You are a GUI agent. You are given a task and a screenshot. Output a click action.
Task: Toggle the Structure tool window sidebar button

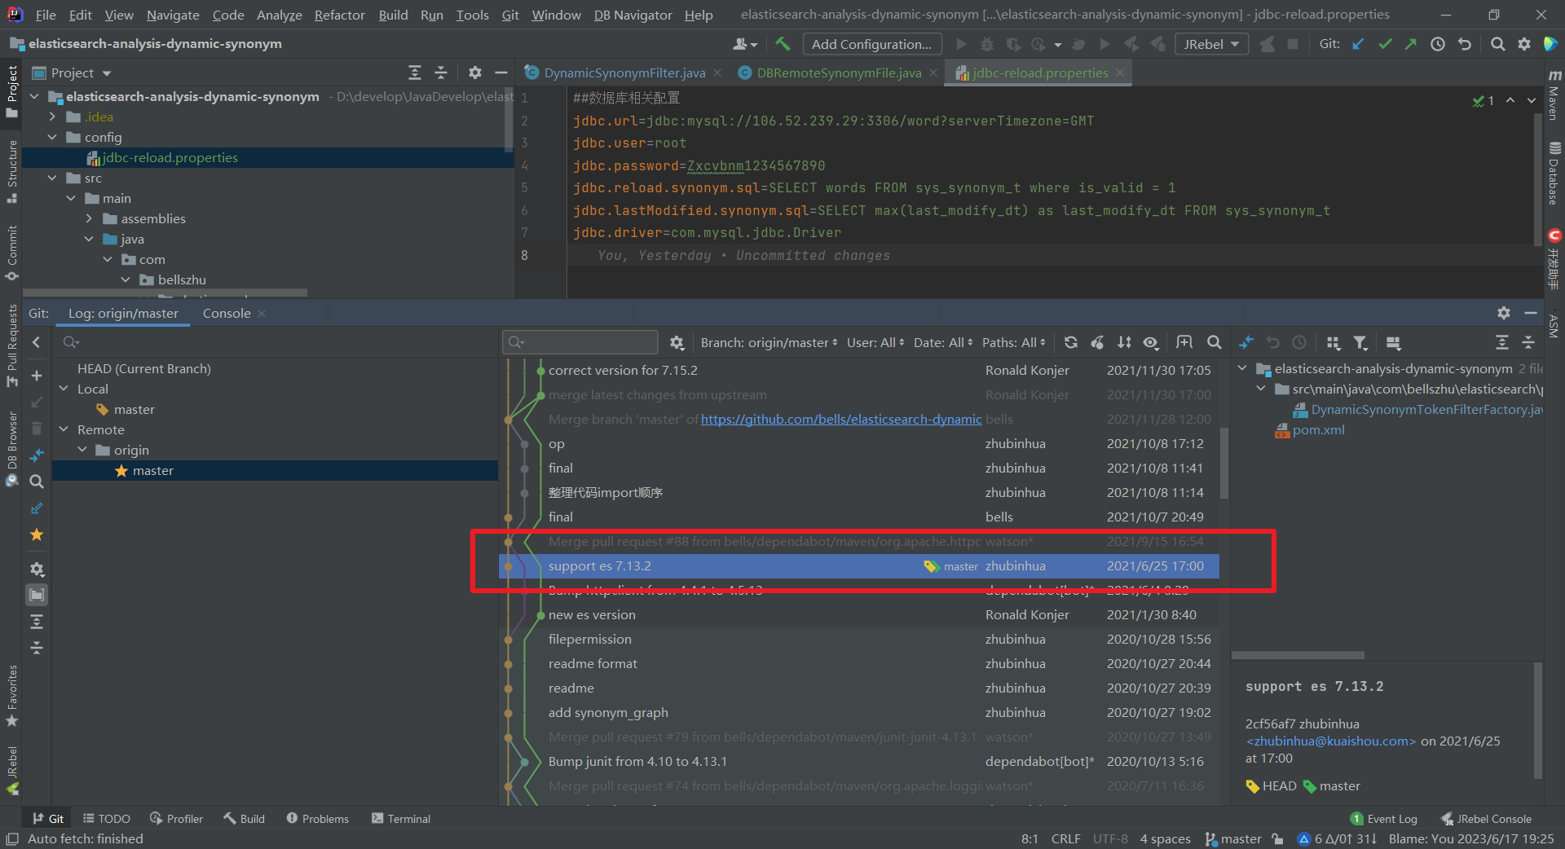click(x=11, y=171)
